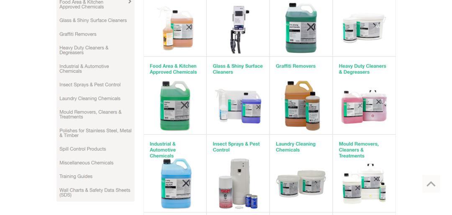Click the pink heavy duty degreaser containers

pos(364,106)
